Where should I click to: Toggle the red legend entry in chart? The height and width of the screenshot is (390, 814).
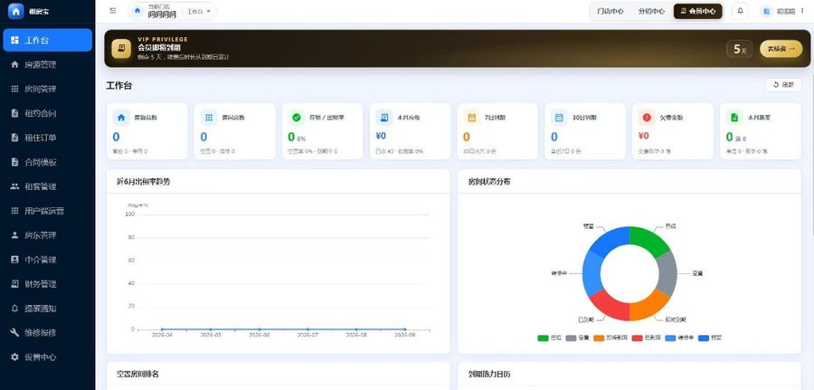(647, 338)
